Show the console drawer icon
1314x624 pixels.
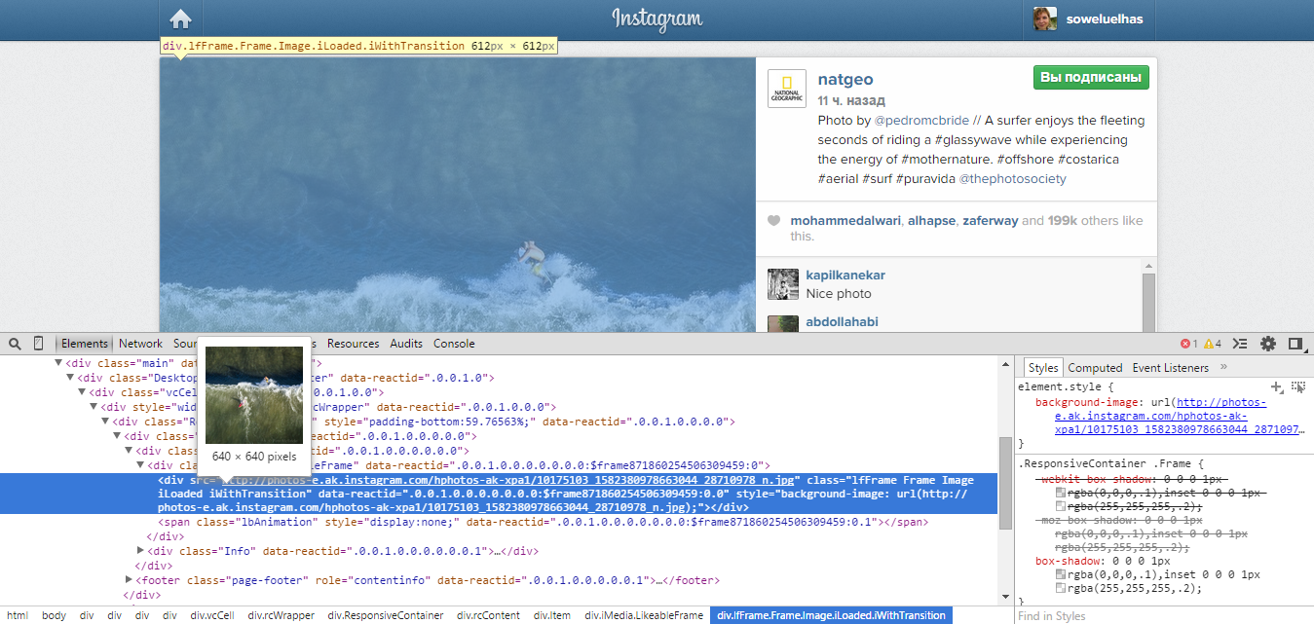coord(1240,344)
